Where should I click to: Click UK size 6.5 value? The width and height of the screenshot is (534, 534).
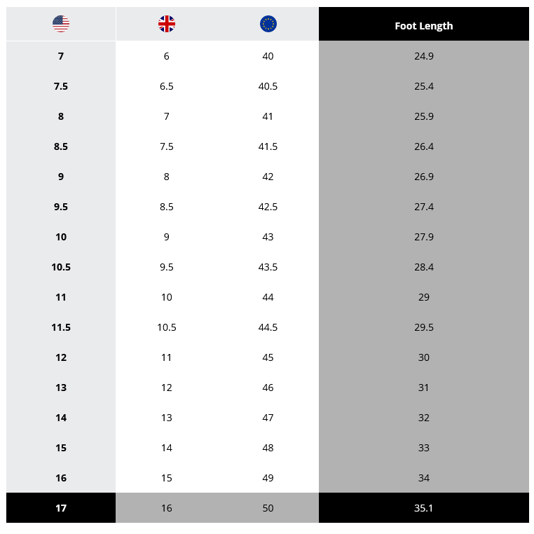167,86
